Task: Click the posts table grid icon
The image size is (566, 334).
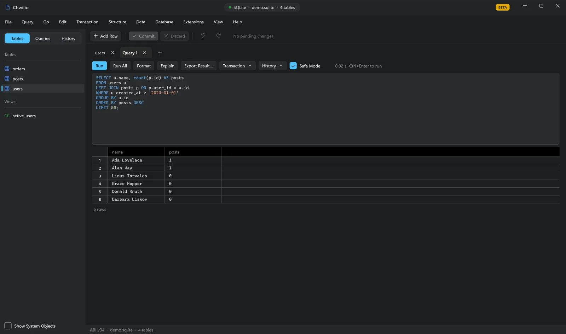Action: point(7,78)
